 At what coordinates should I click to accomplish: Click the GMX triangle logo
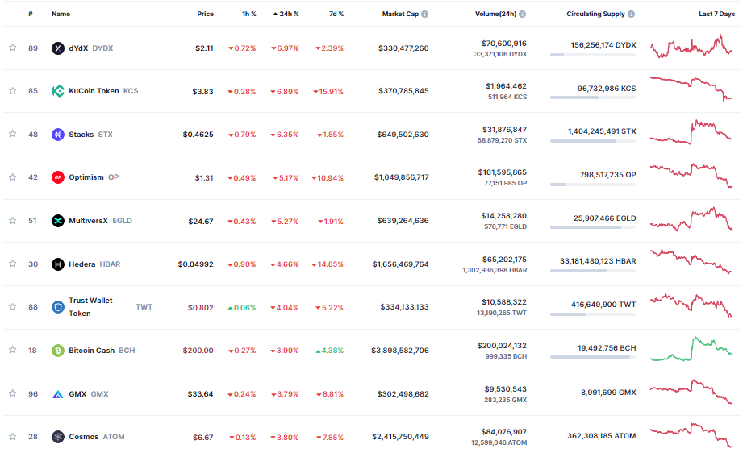[58, 394]
